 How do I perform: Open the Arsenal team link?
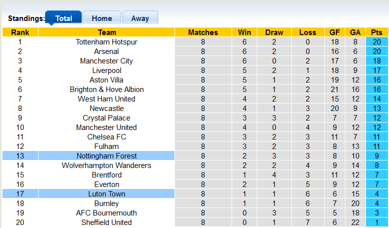tap(106, 51)
